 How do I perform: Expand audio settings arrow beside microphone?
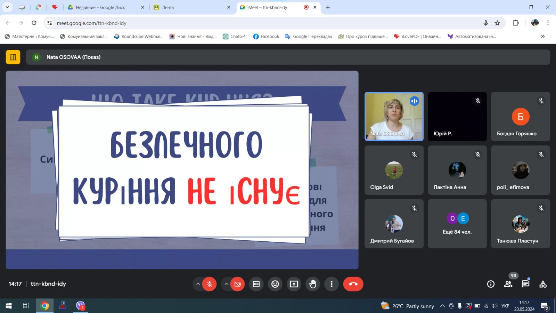click(198, 284)
